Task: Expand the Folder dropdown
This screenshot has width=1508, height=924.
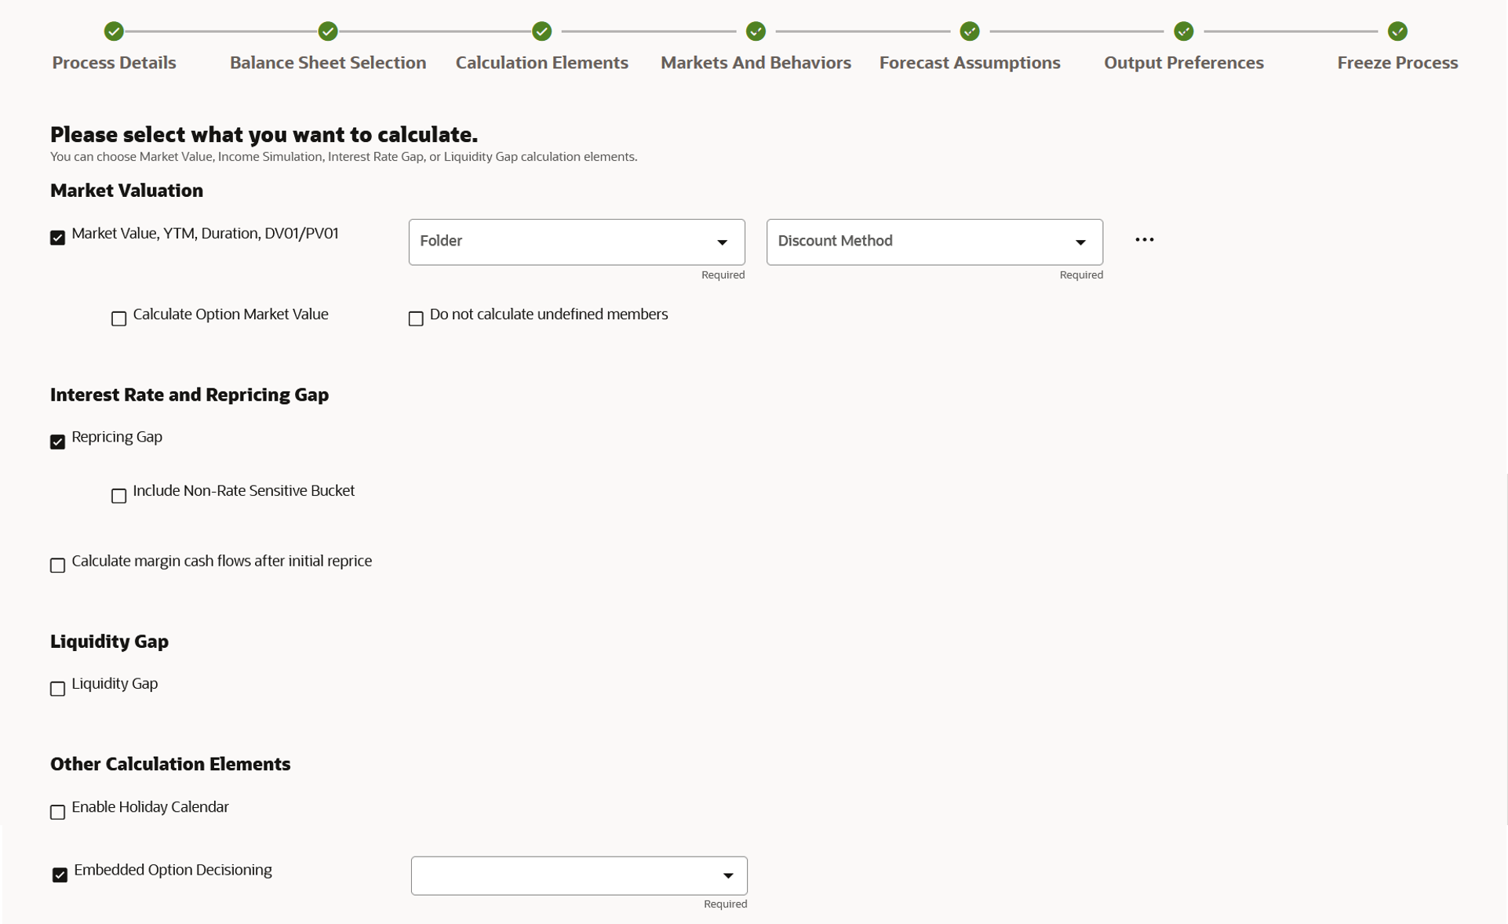Action: pos(576,242)
